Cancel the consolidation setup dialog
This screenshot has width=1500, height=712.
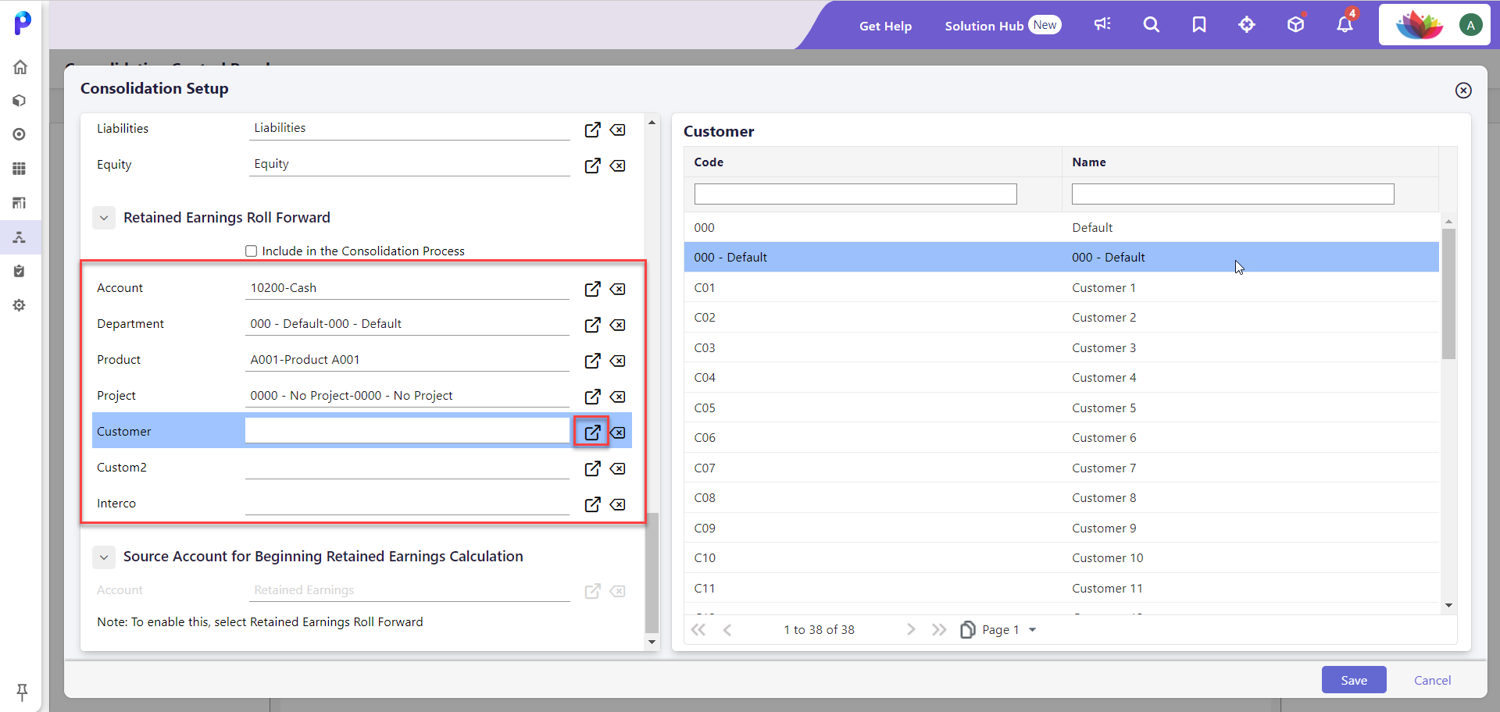(x=1432, y=680)
